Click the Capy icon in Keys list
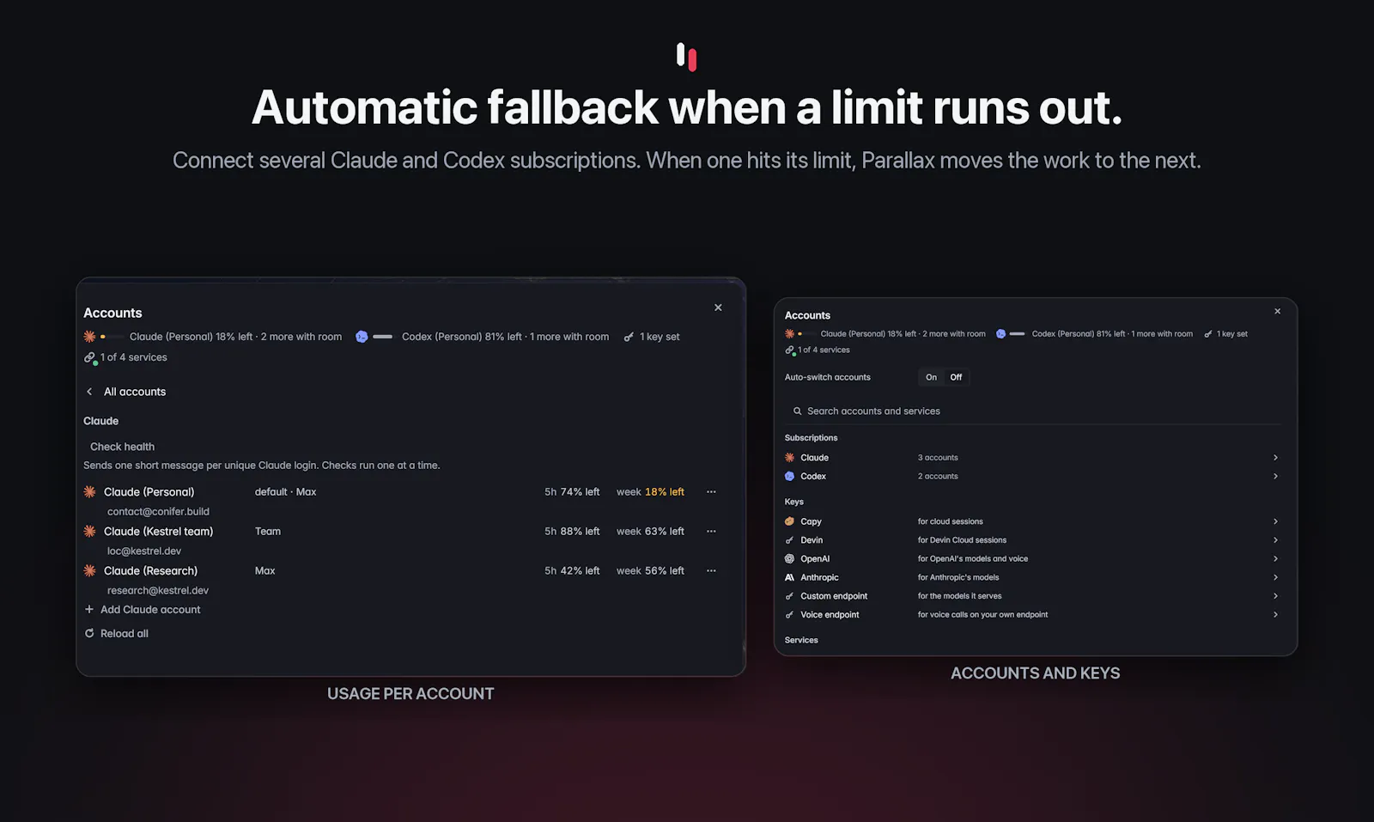The height and width of the screenshot is (822, 1374). pyautogui.click(x=789, y=521)
